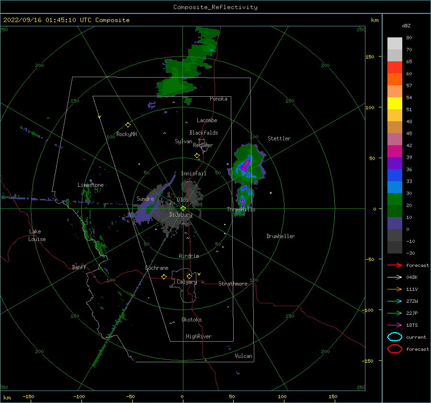Select the RedDeer city label

click(x=203, y=145)
